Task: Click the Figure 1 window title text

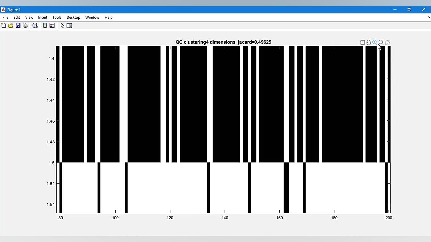Action: coord(14,10)
